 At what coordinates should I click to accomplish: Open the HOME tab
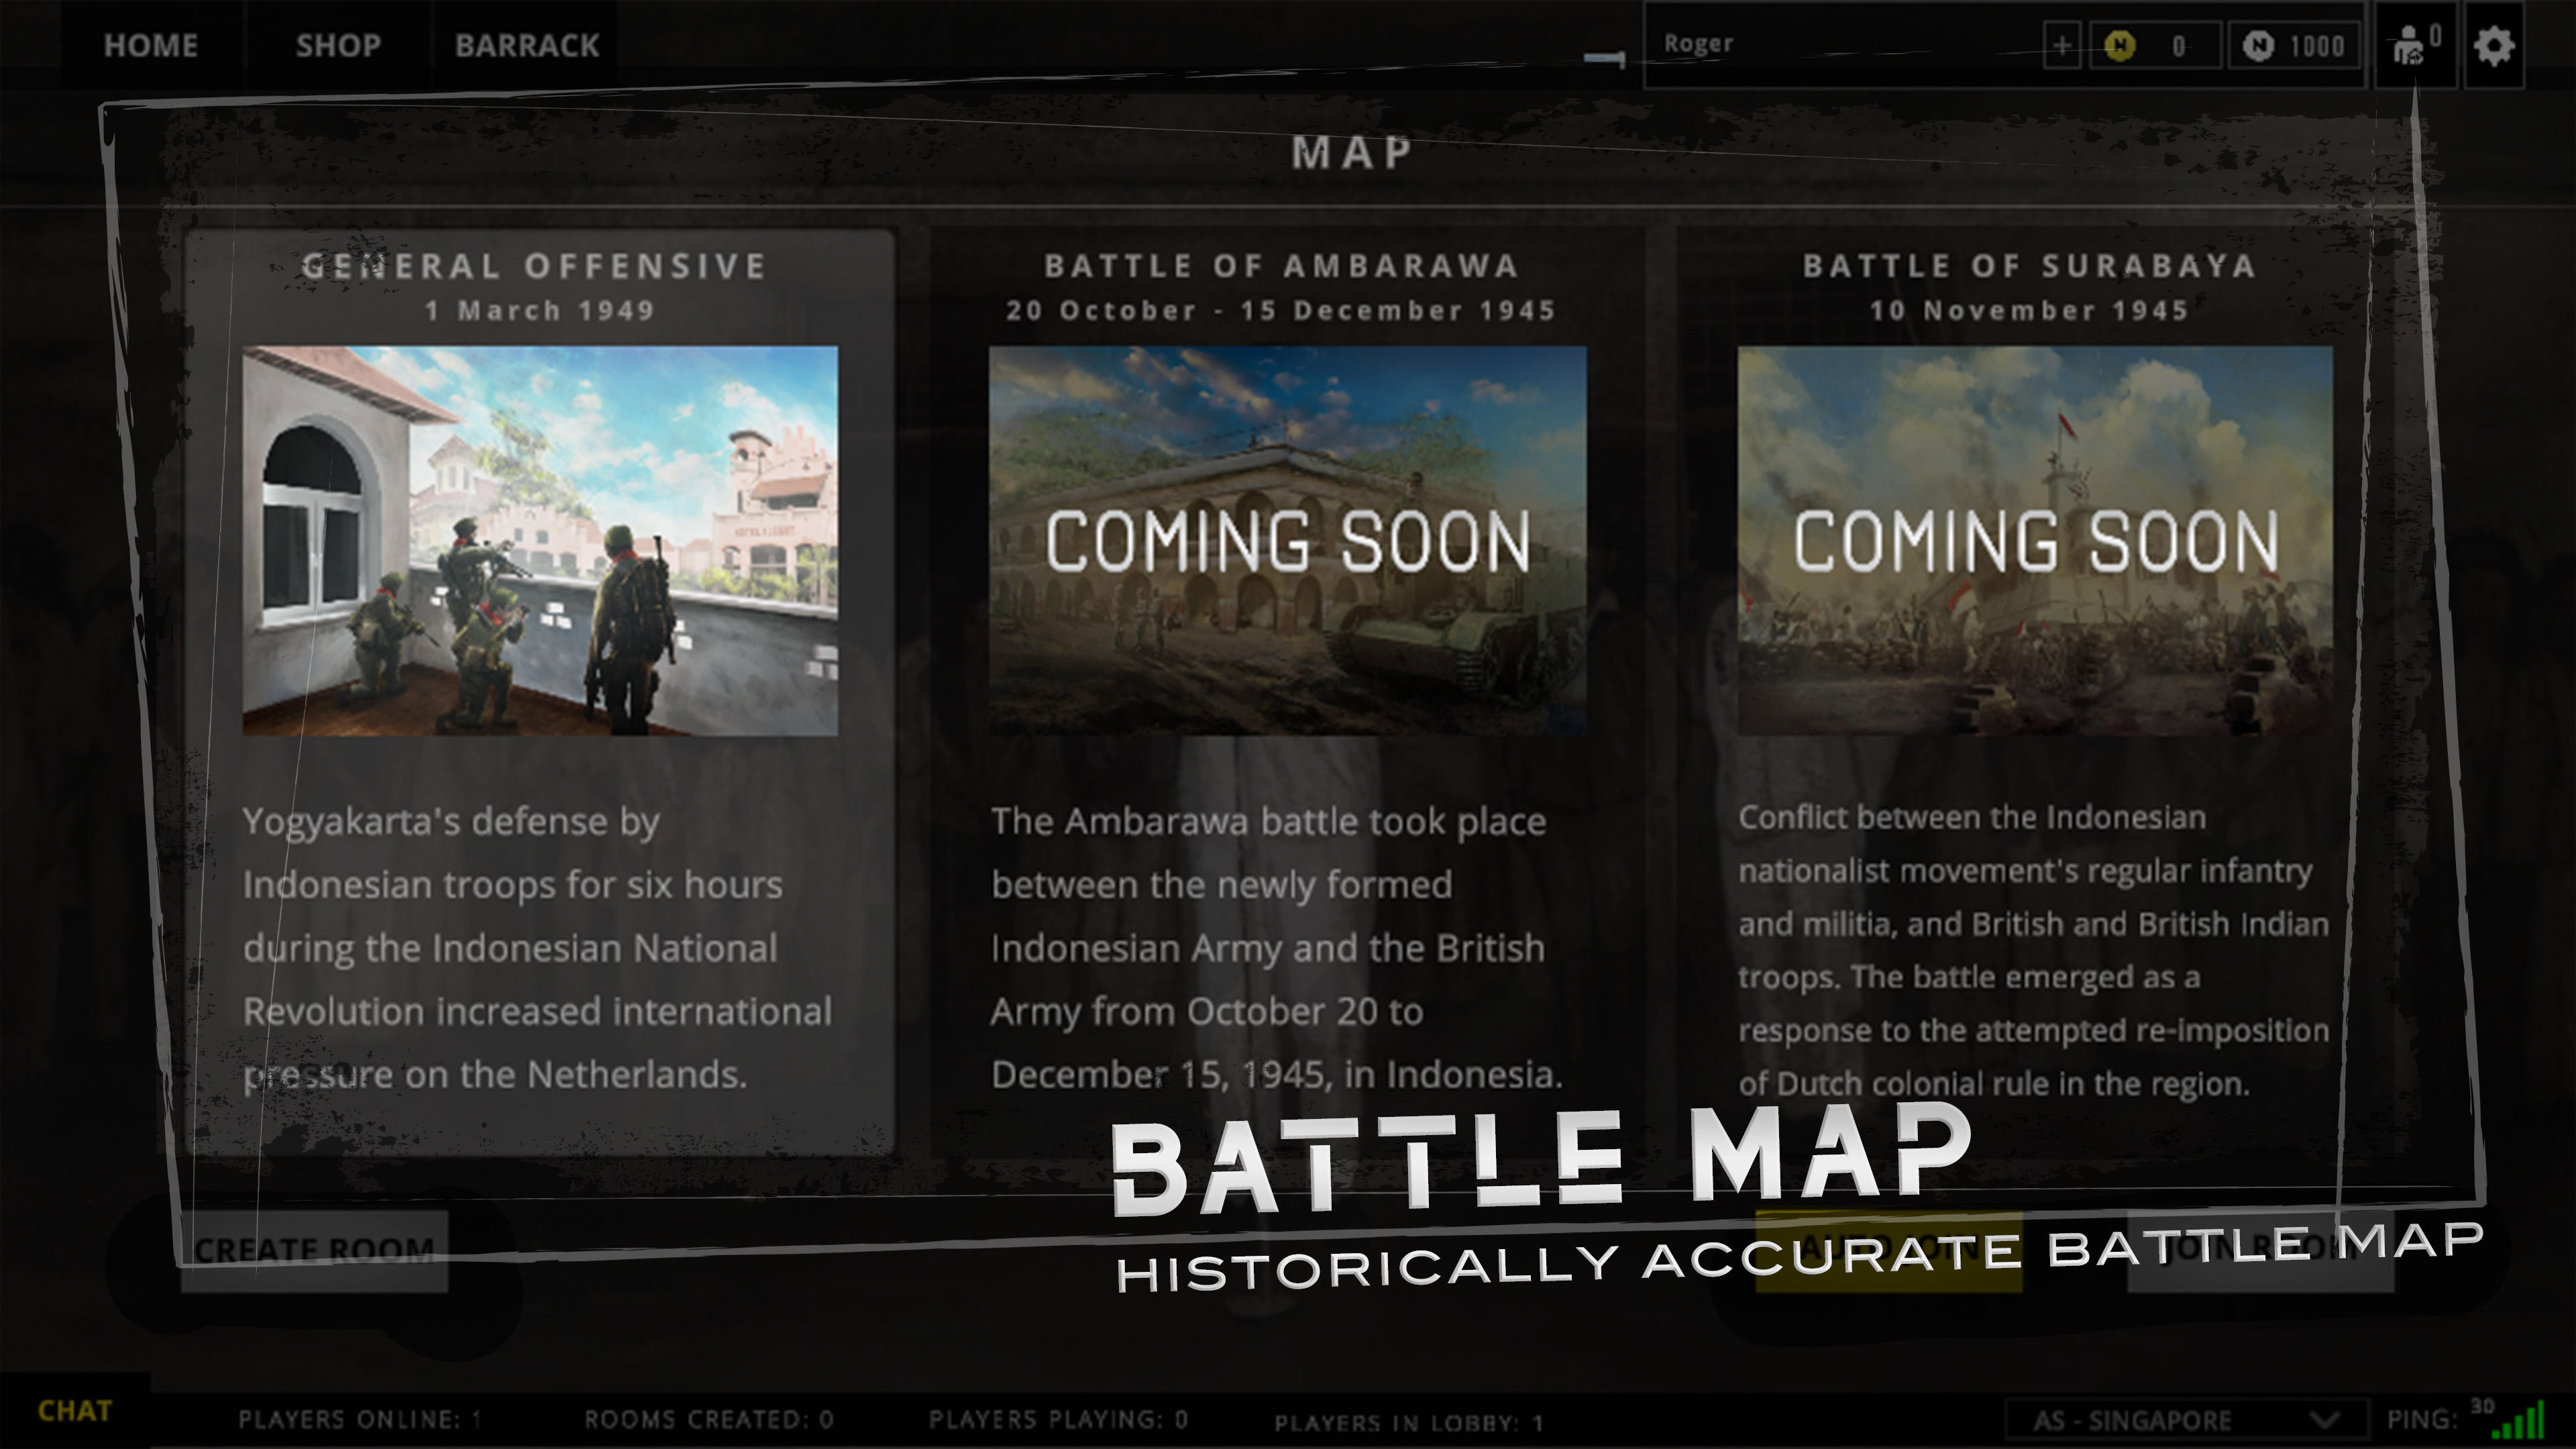tap(151, 46)
